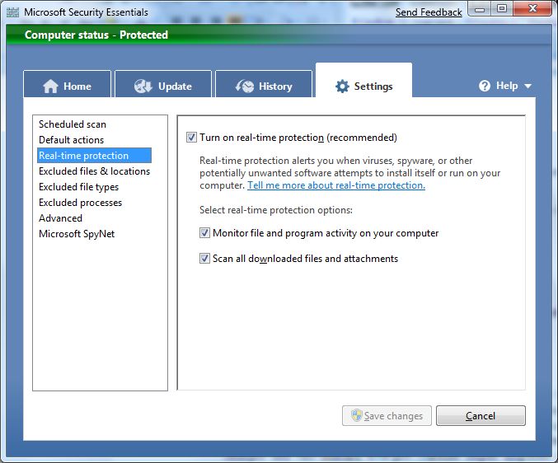Click the question mark Help icon

point(485,86)
